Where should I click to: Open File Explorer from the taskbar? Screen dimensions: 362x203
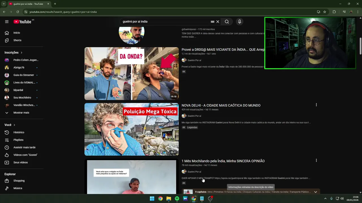169,198
